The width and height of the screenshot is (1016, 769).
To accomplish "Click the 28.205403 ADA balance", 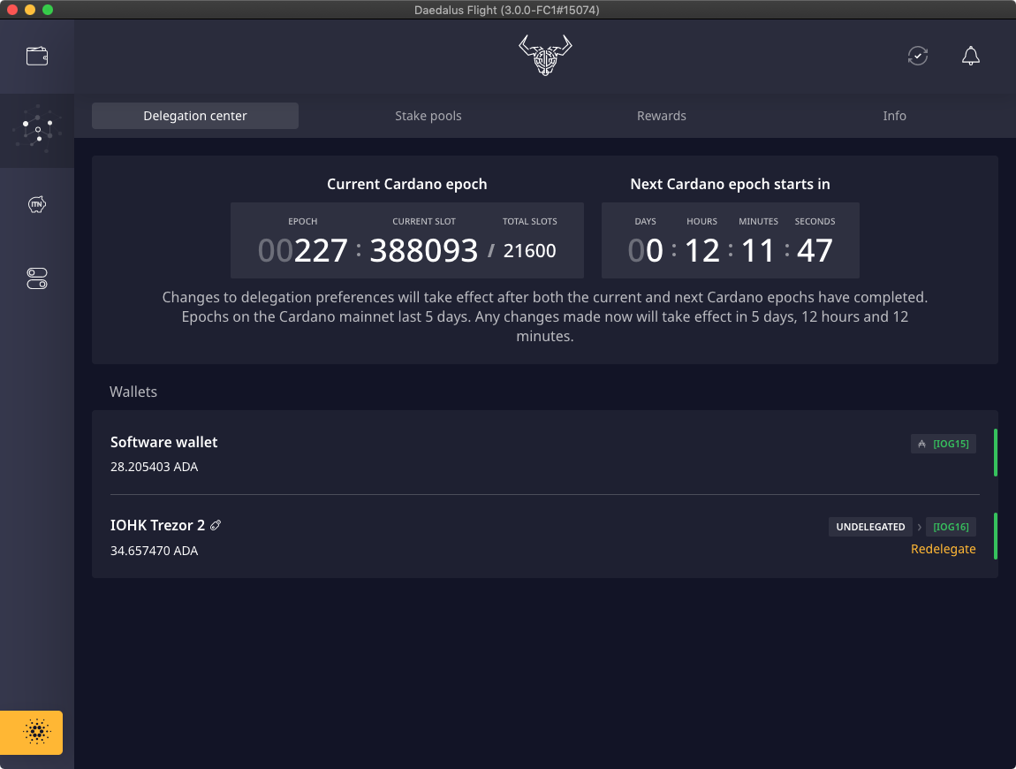I will coord(155,467).
